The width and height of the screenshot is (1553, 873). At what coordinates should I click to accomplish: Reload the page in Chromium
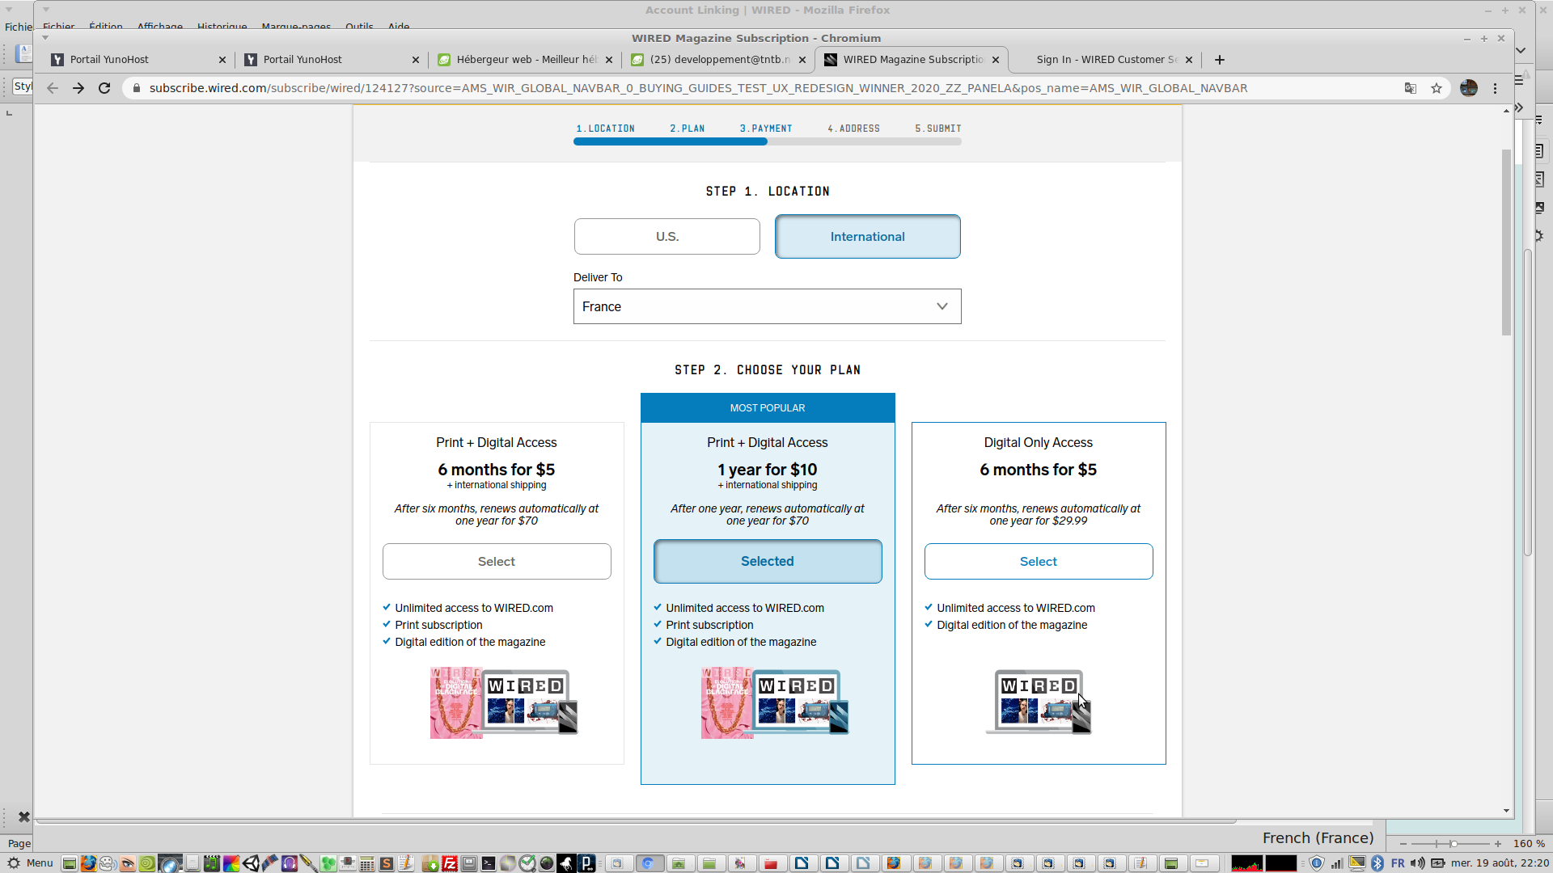[104, 88]
